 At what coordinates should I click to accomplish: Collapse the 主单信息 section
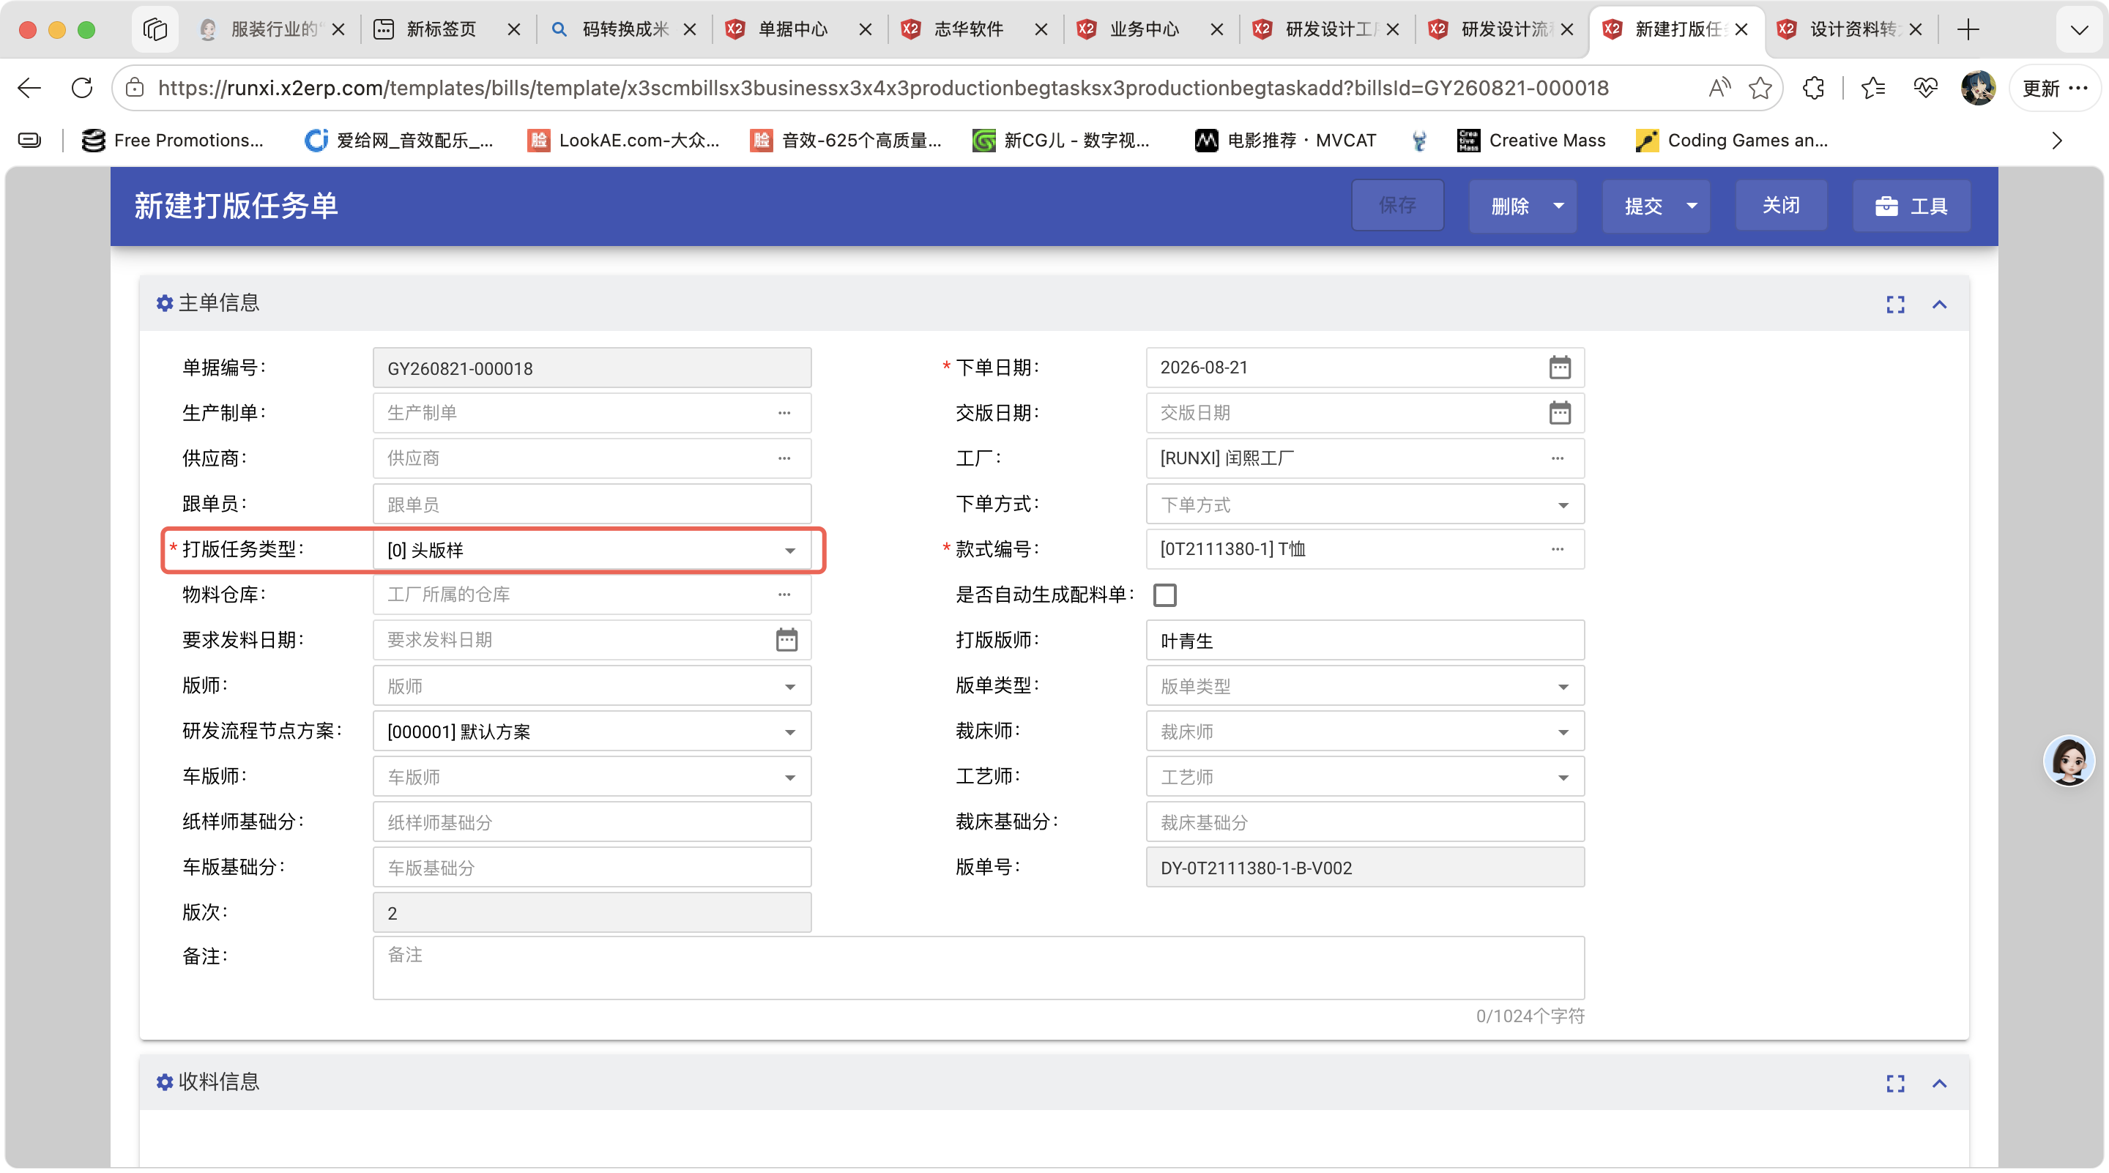(x=1938, y=305)
